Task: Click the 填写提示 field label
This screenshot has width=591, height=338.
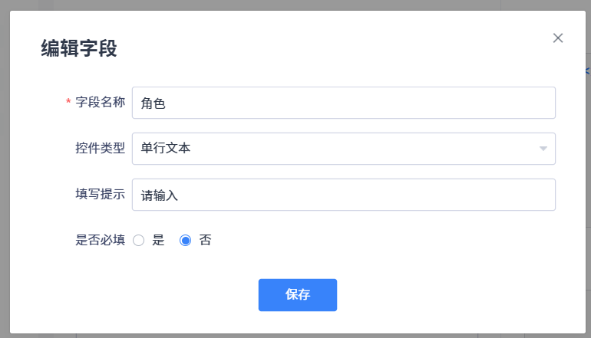Action: point(100,195)
